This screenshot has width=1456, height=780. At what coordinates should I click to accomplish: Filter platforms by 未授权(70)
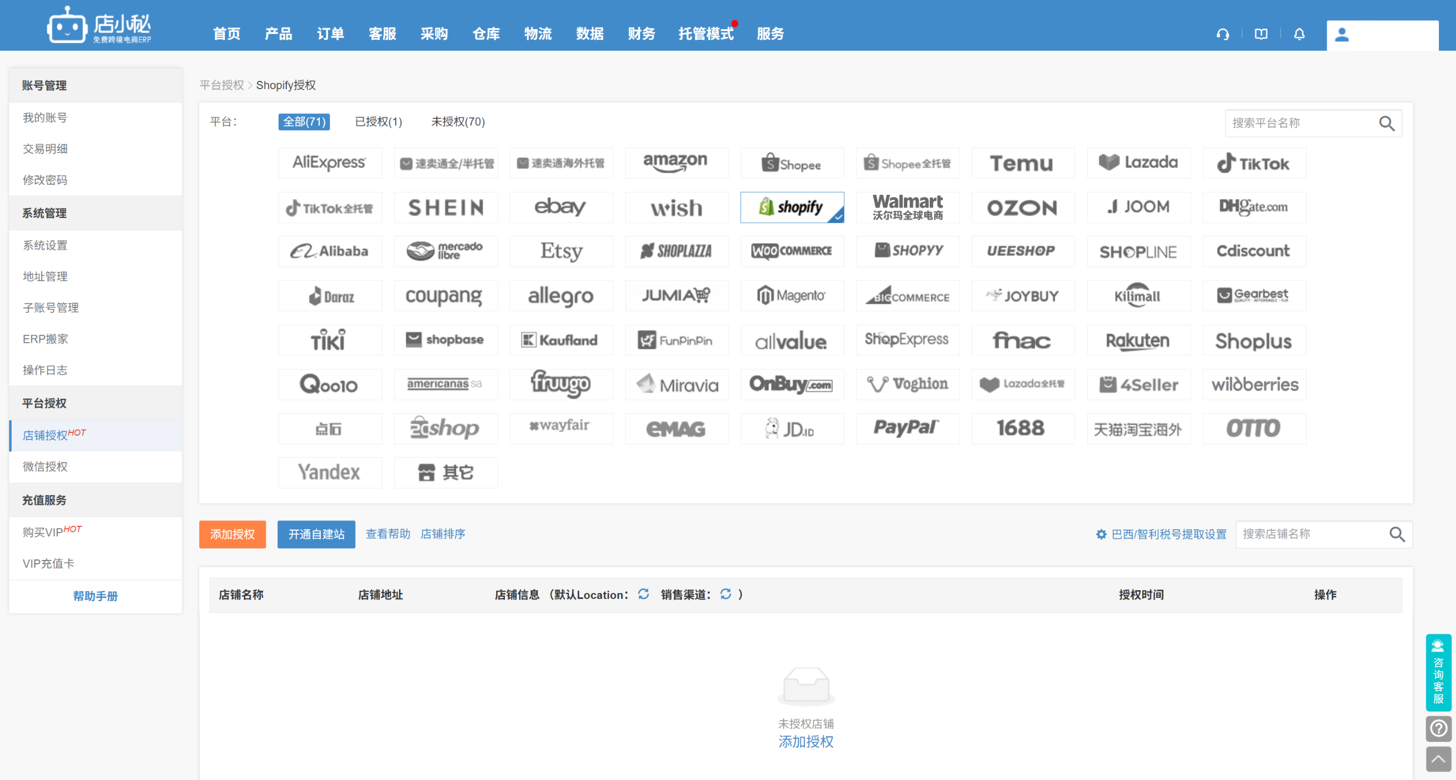458,122
